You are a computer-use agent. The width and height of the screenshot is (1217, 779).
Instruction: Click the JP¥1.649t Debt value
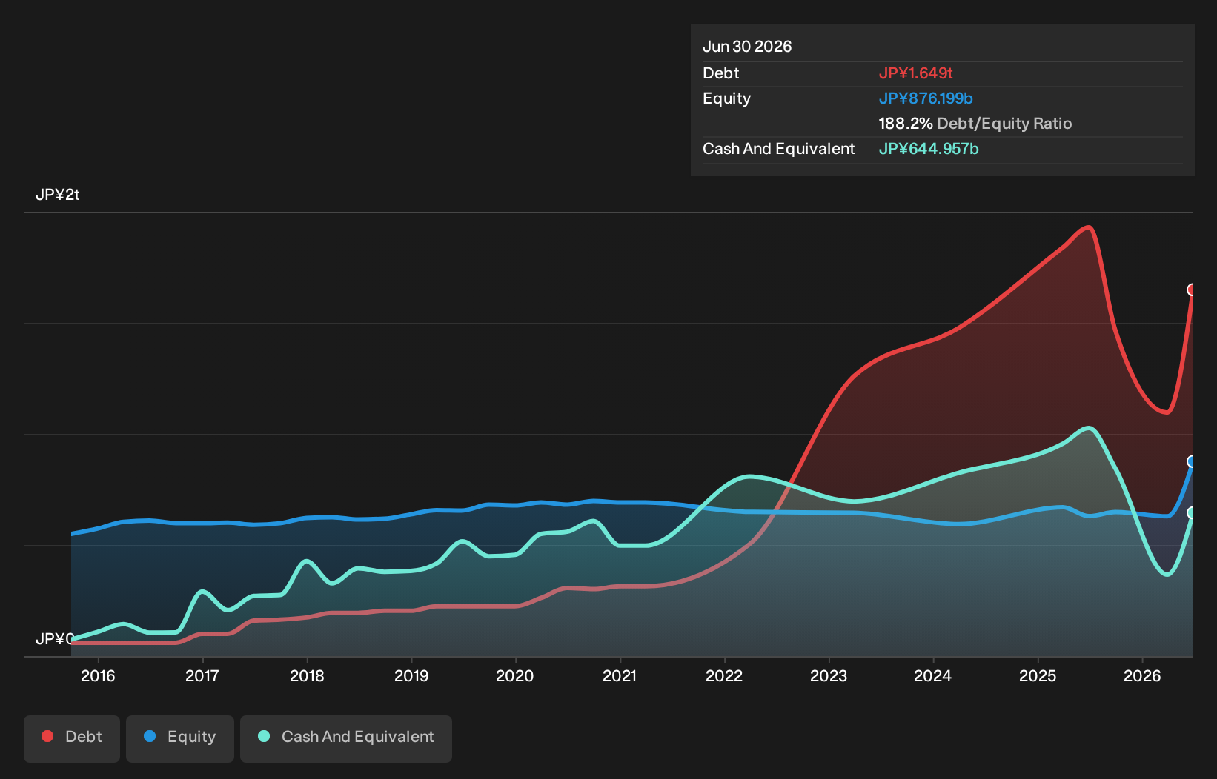[x=915, y=73]
